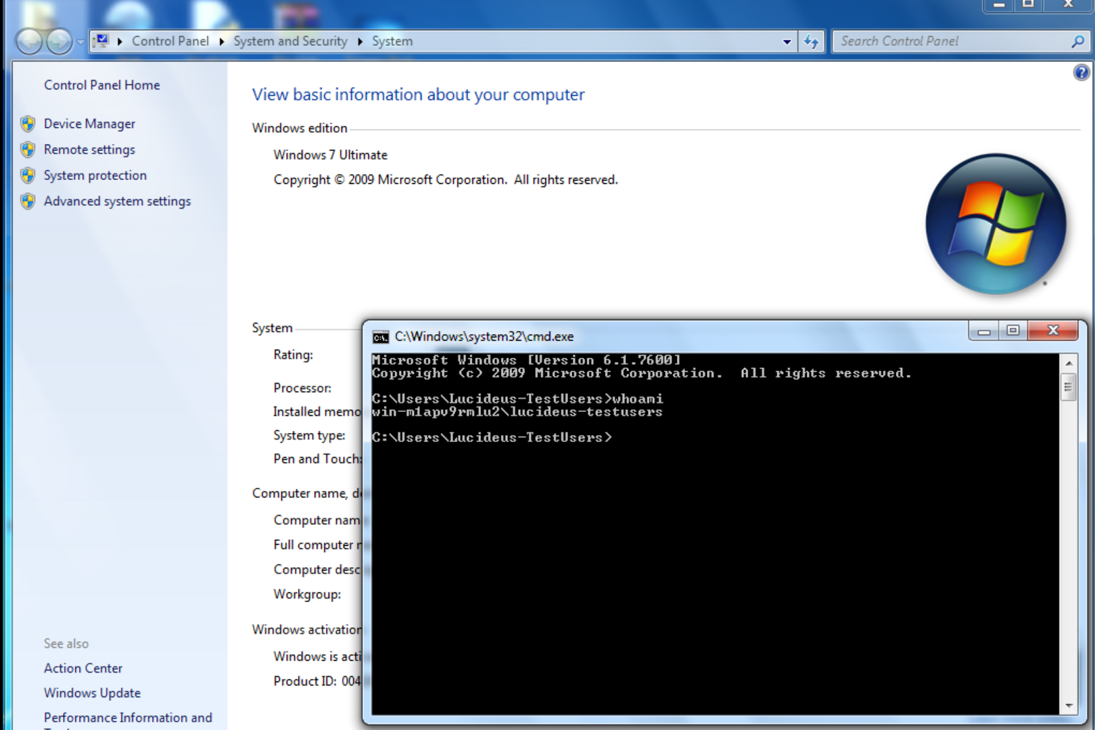The width and height of the screenshot is (1095, 730).
Task: Select System and Security breadcrumb
Action: tap(290, 41)
